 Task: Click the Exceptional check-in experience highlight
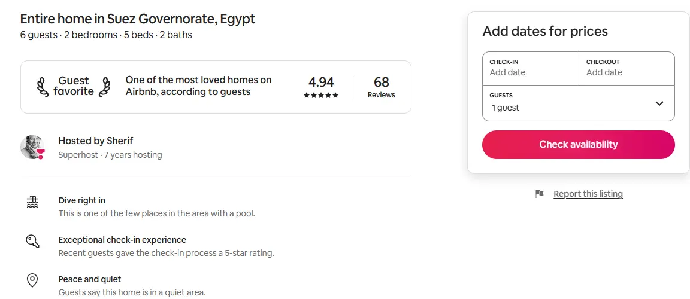tap(122, 240)
